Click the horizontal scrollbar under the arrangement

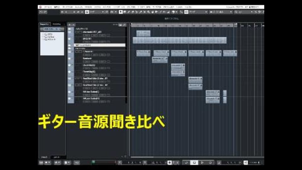point(142,157)
